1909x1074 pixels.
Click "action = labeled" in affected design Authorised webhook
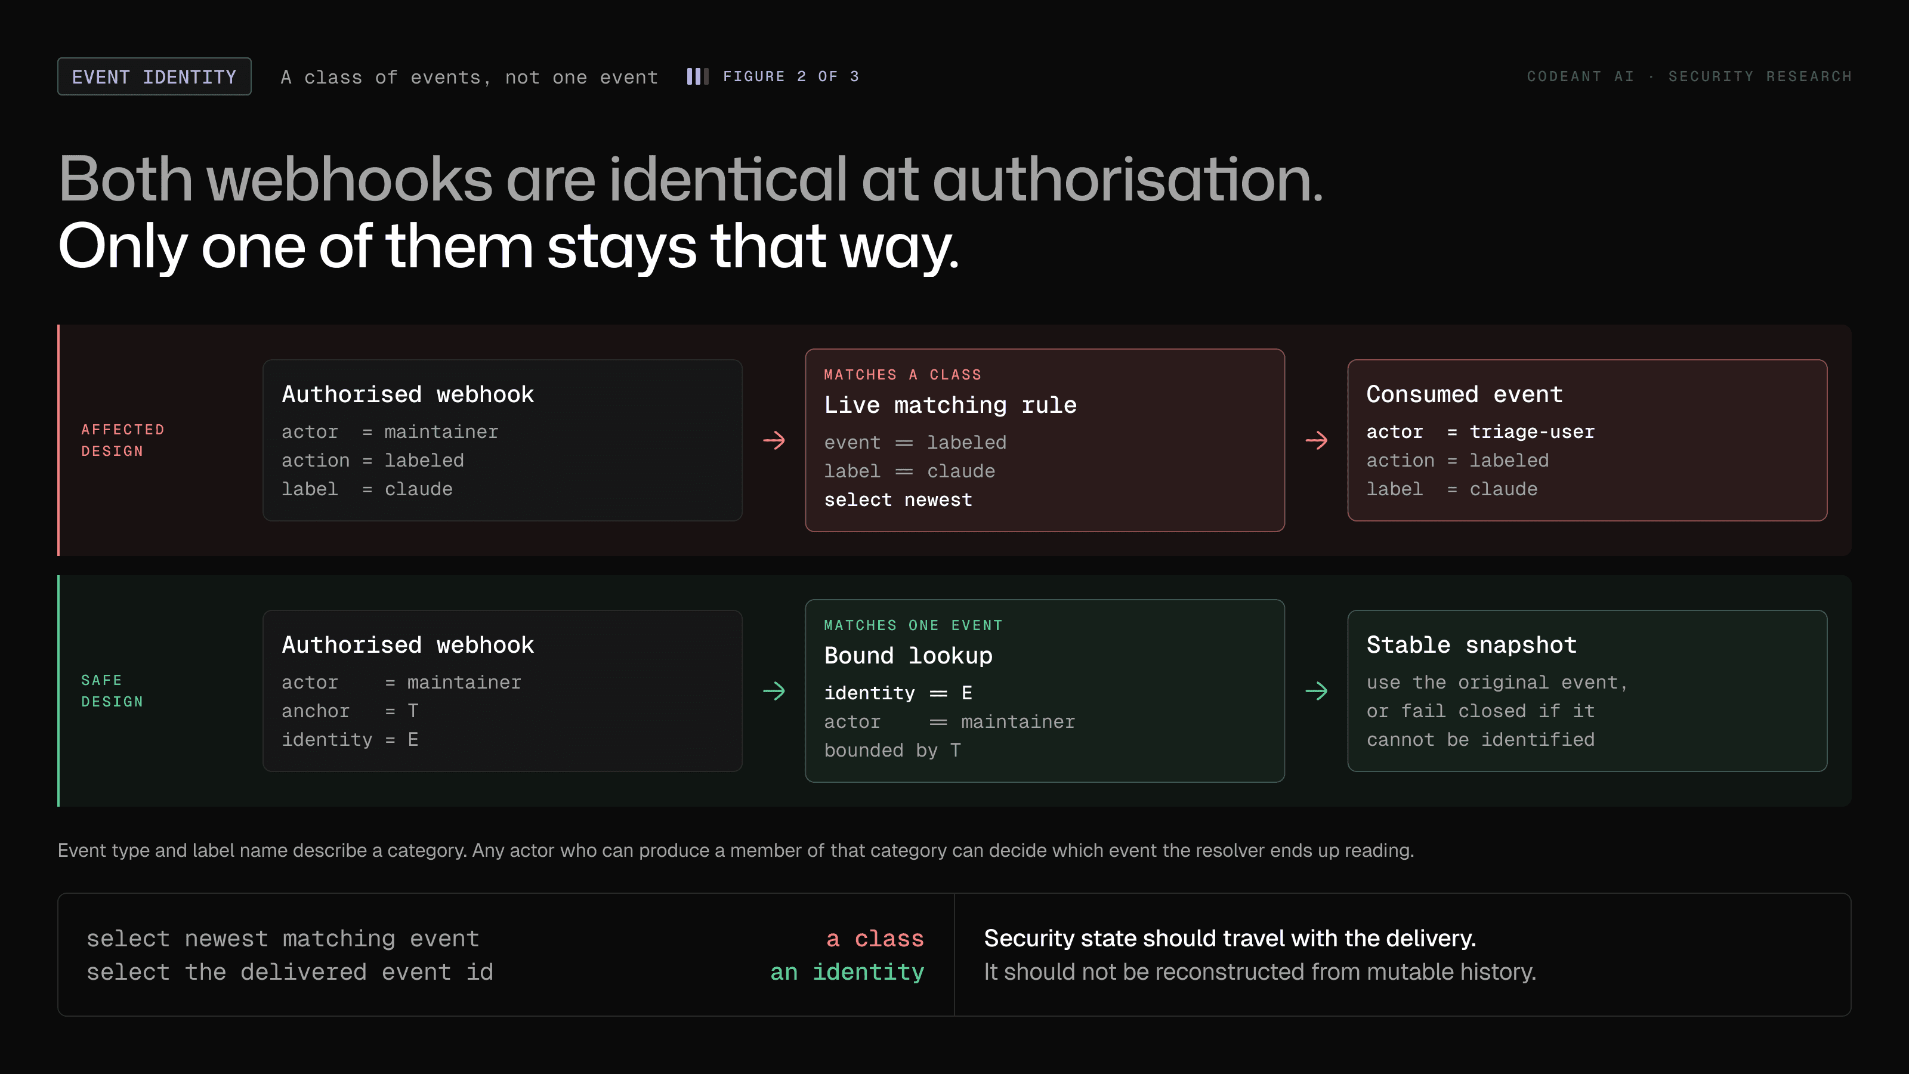coord(373,460)
